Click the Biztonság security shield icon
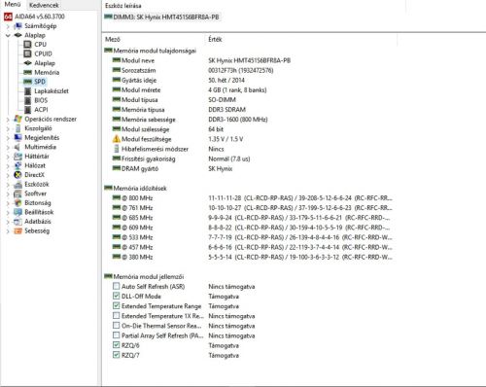This screenshot has height=387, width=486. (x=17, y=203)
